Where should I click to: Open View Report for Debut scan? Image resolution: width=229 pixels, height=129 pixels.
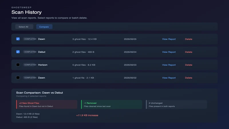pos(169,52)
